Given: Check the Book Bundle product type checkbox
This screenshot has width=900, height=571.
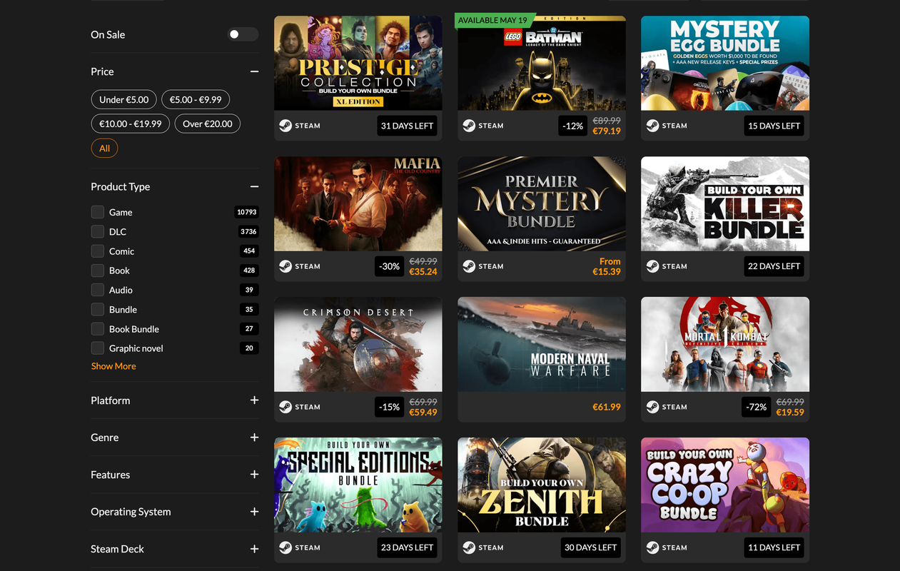Looking at the screenshot, I should pos(98,329).
